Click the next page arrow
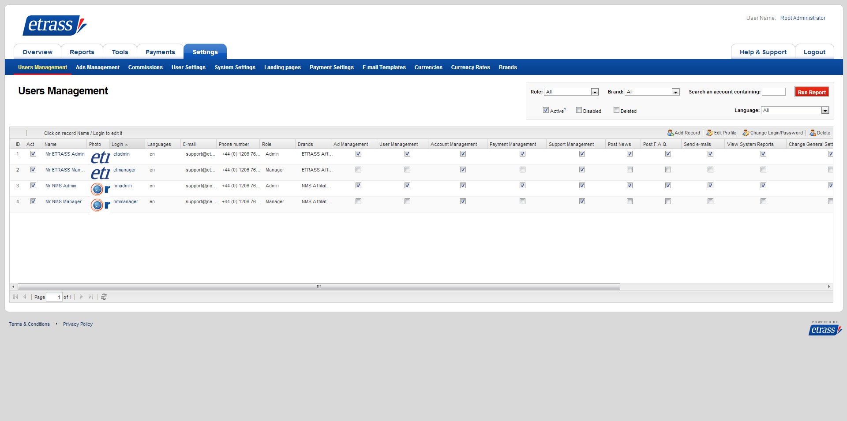 [x=81, y=297]
